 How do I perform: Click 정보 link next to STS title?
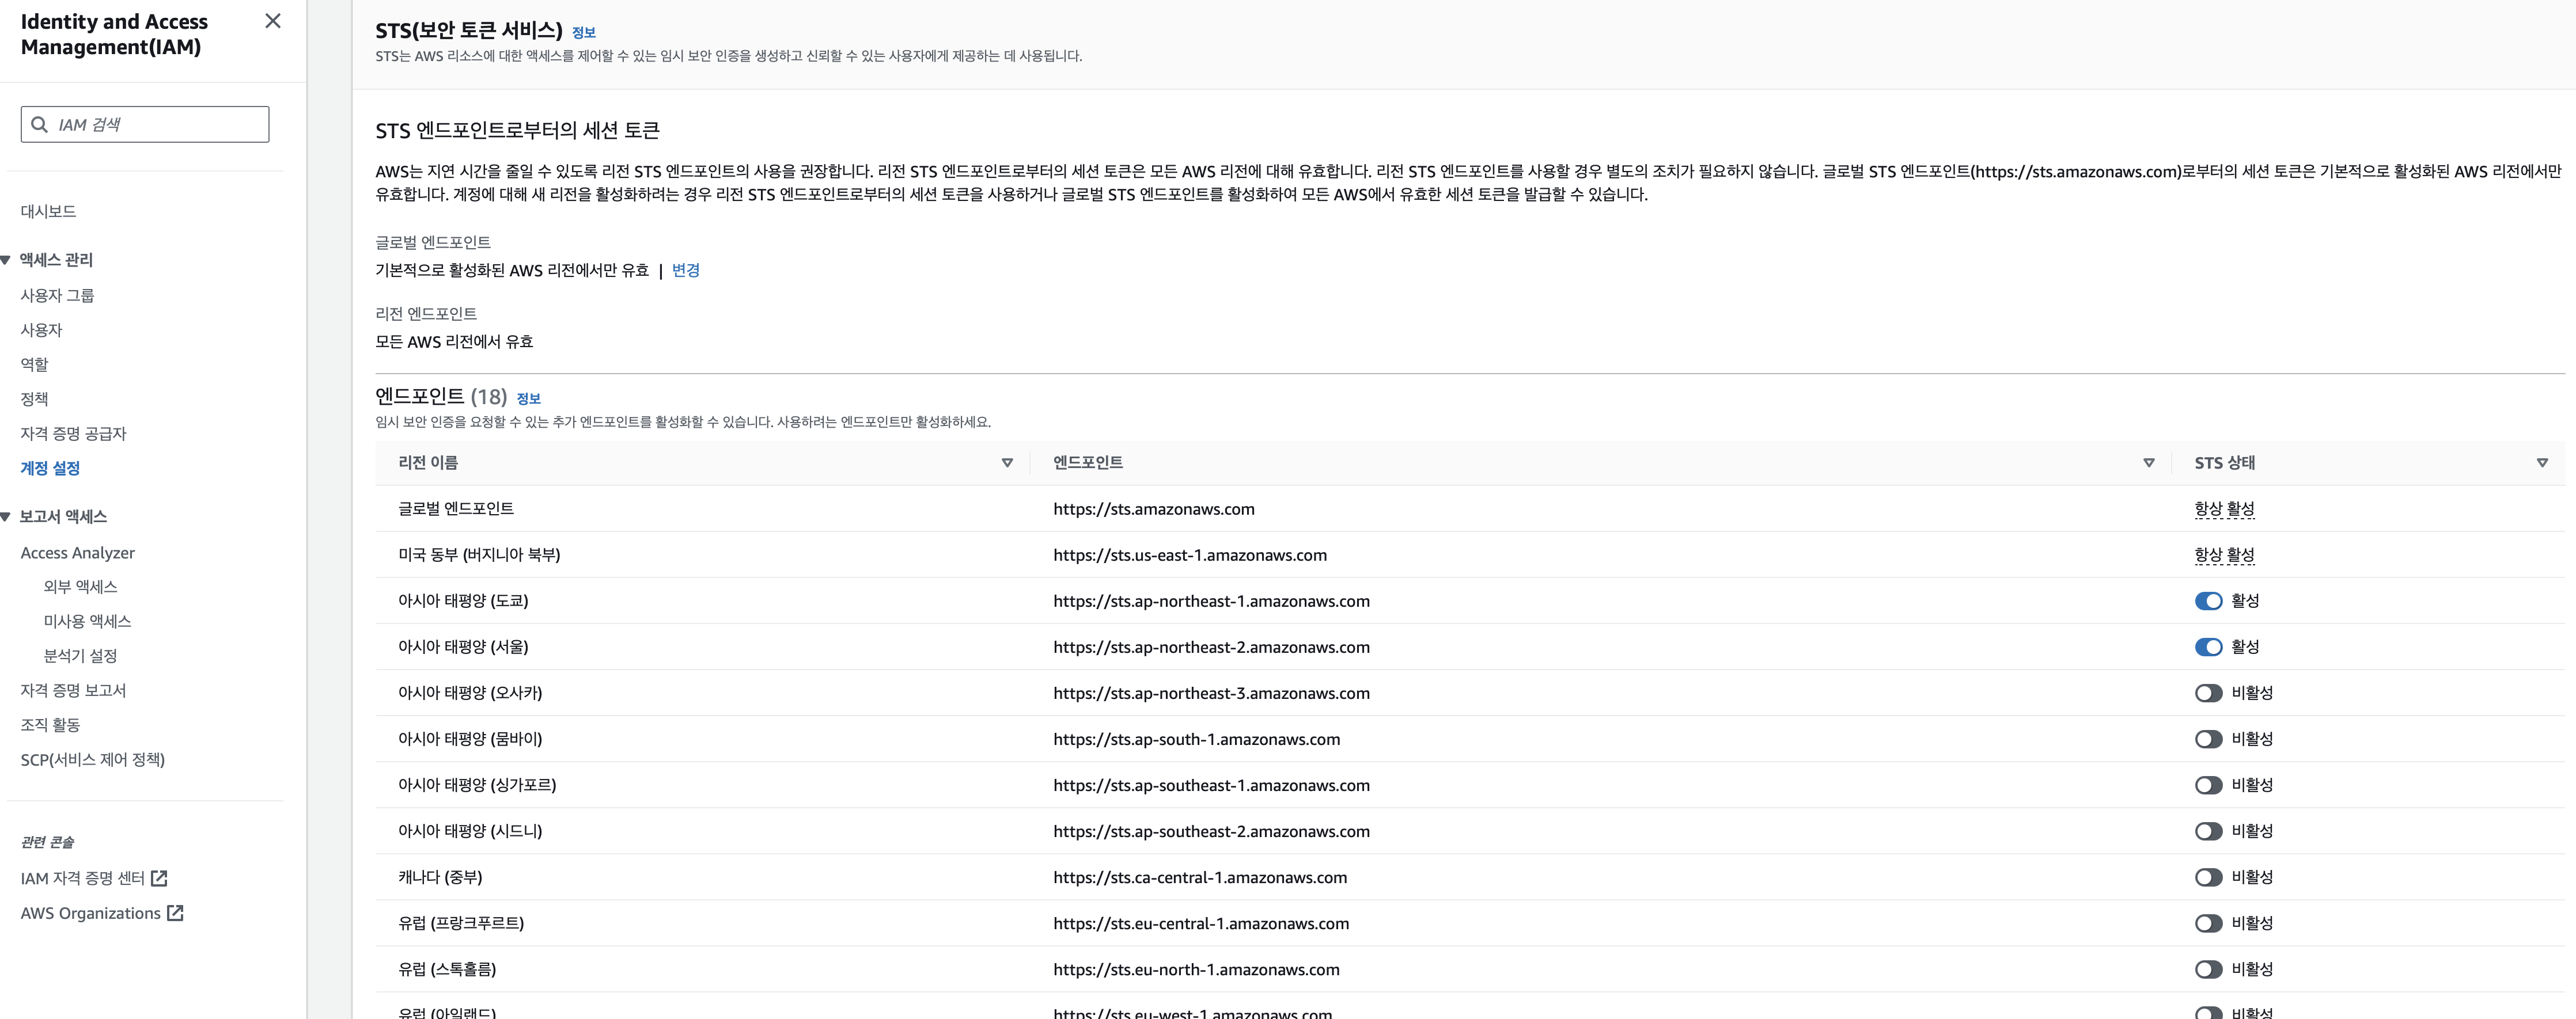tap(583, 33)
